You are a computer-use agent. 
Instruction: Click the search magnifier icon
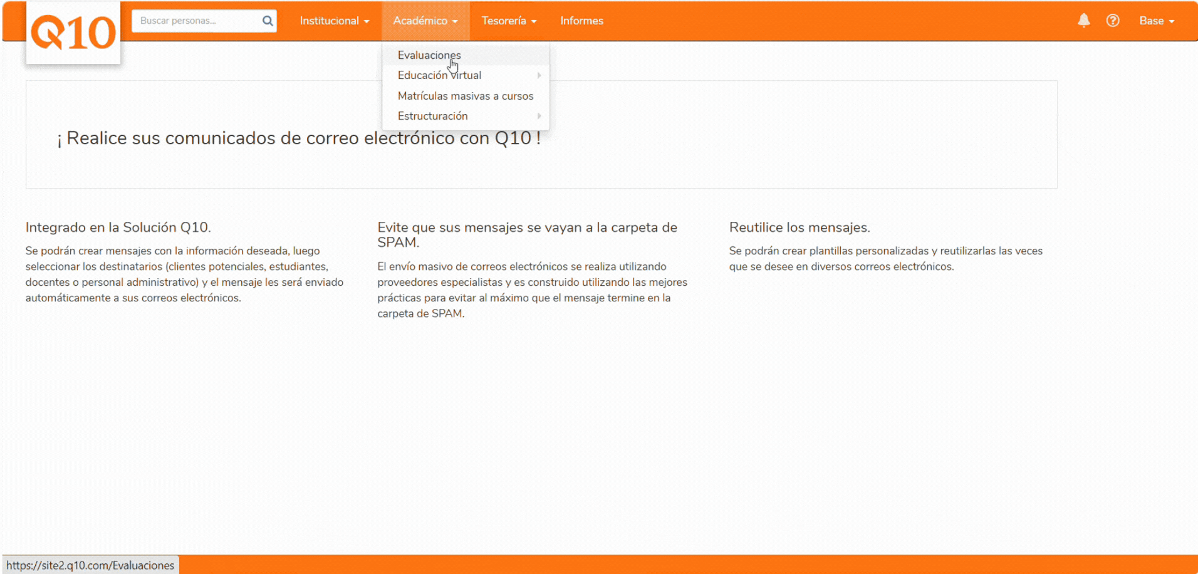tap(268, 21)
